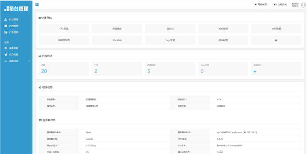The width and height of the screenshot is (307, 154).
Task: Click the 基本信息 gear icon in sidebar
Action: tap(6, 48)
